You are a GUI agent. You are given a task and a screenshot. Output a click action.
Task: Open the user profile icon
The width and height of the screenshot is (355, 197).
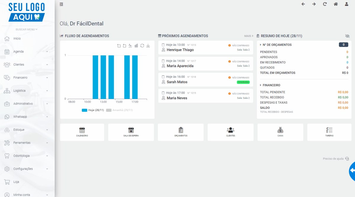(346, 4)
